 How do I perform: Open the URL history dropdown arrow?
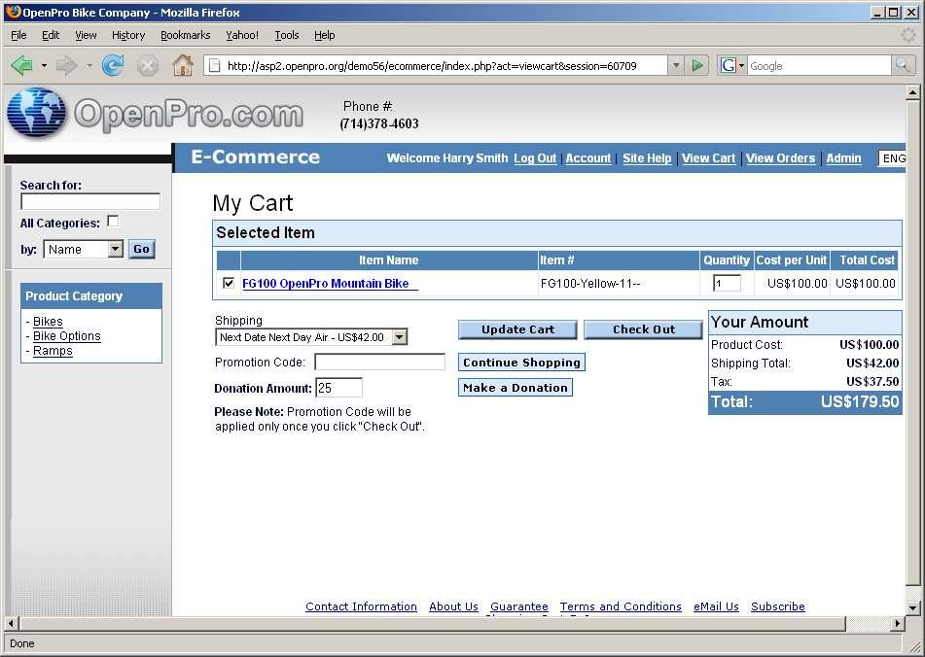pos(676,65)
